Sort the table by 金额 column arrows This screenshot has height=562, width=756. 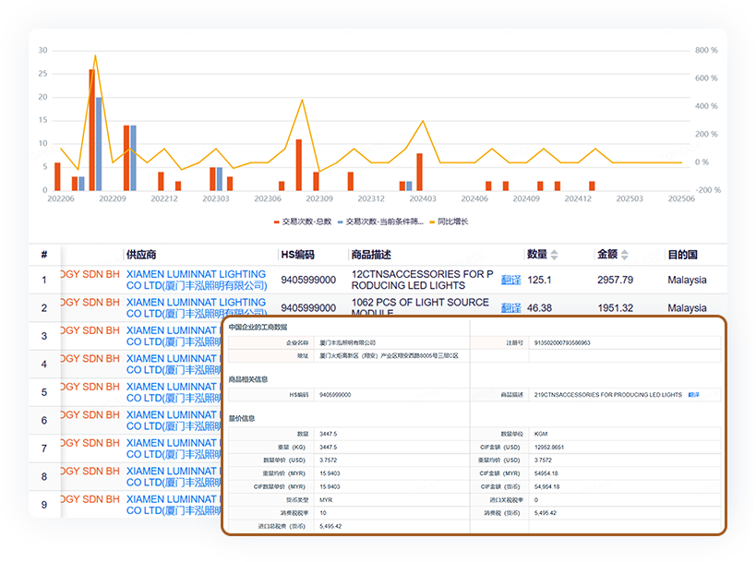pyautogui.click(x=624, y=255)
